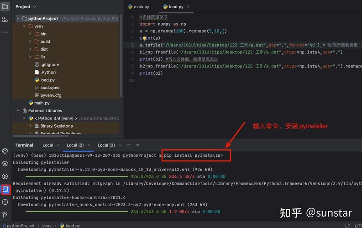The height and width of the screenshot is (228, 362).
Task: Click the project tree horizontal scrollbar
Action: [41, 136]
